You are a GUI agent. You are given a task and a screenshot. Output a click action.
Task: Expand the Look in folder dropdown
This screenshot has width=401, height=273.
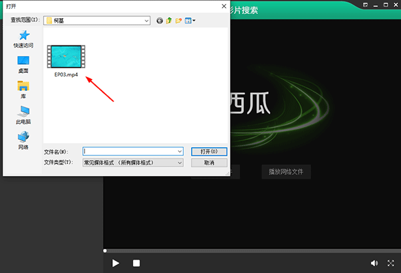[146, 21]
